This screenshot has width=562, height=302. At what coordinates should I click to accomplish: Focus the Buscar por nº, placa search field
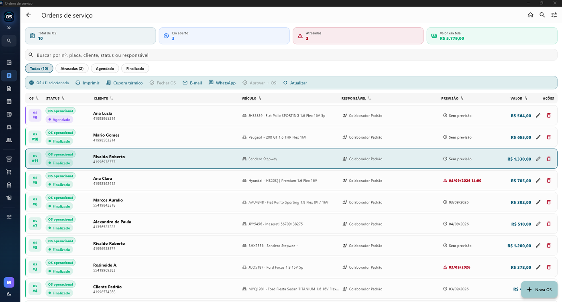[x=291, y=55]
